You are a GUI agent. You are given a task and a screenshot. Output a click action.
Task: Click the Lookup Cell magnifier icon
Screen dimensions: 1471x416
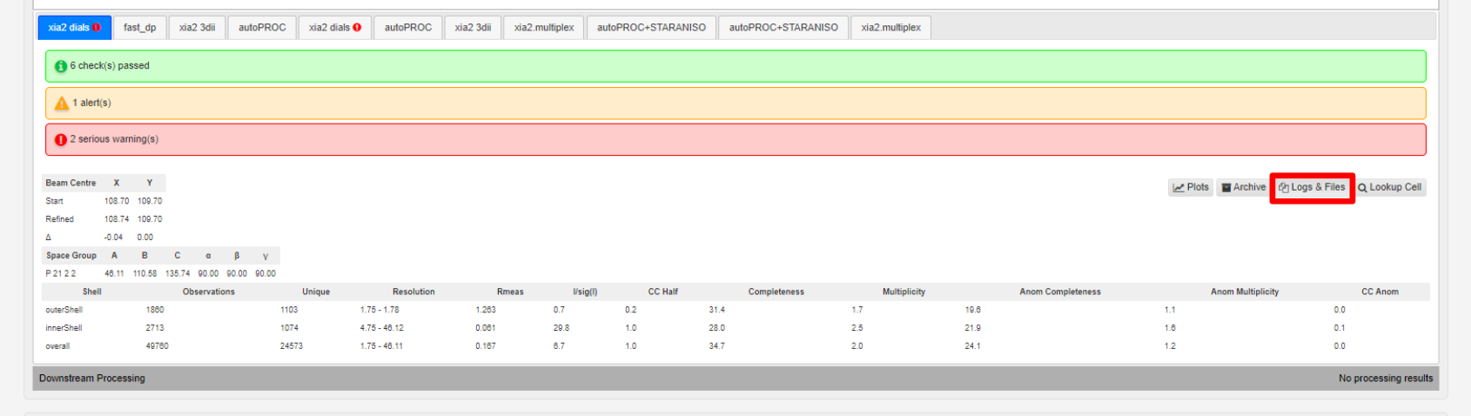click(1363, 188)
